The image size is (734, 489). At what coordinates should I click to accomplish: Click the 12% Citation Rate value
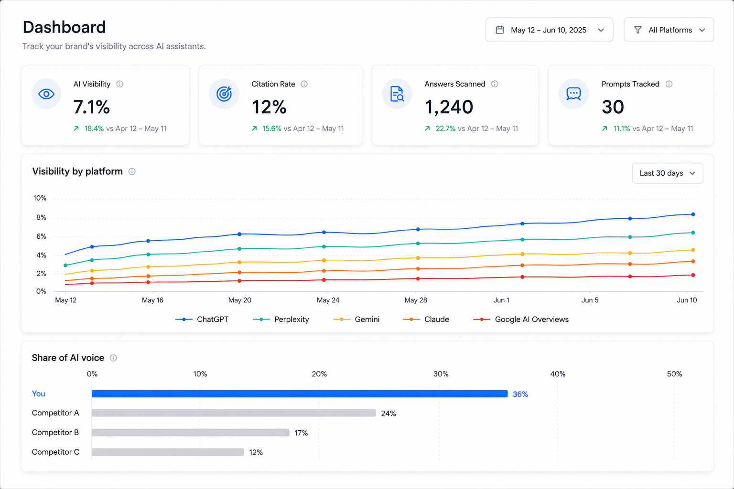click(269, 107)
